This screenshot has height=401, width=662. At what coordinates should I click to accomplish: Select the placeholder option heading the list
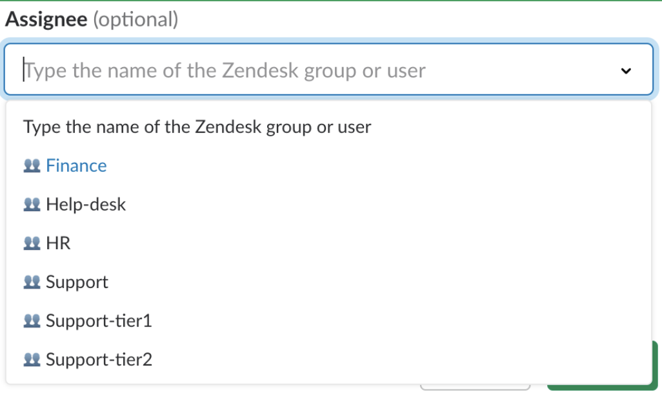tap(197, 127)
